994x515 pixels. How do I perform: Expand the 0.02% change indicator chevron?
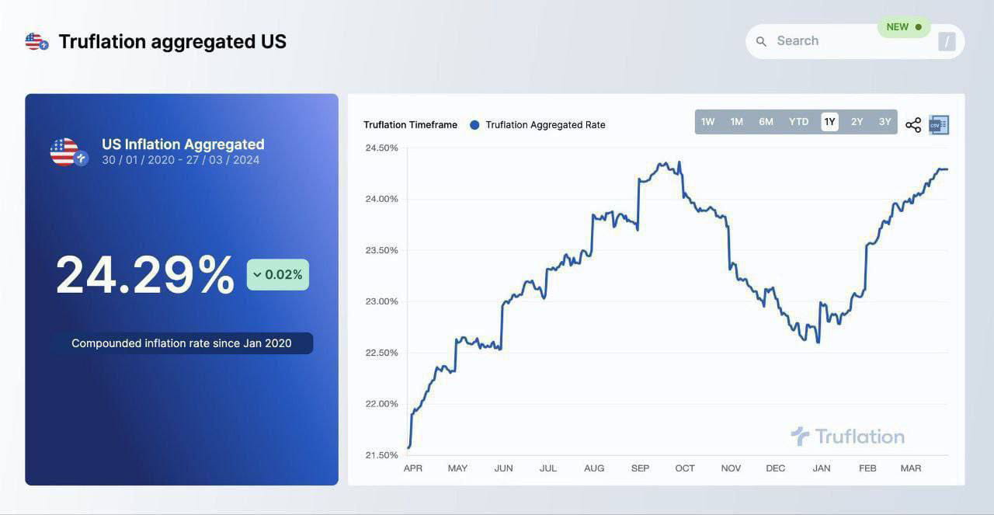(x=256, y=274)
